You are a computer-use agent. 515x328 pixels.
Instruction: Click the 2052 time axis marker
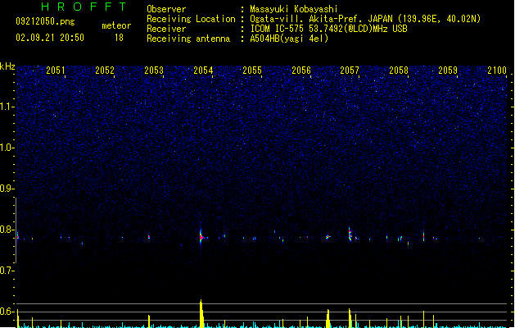105,71
